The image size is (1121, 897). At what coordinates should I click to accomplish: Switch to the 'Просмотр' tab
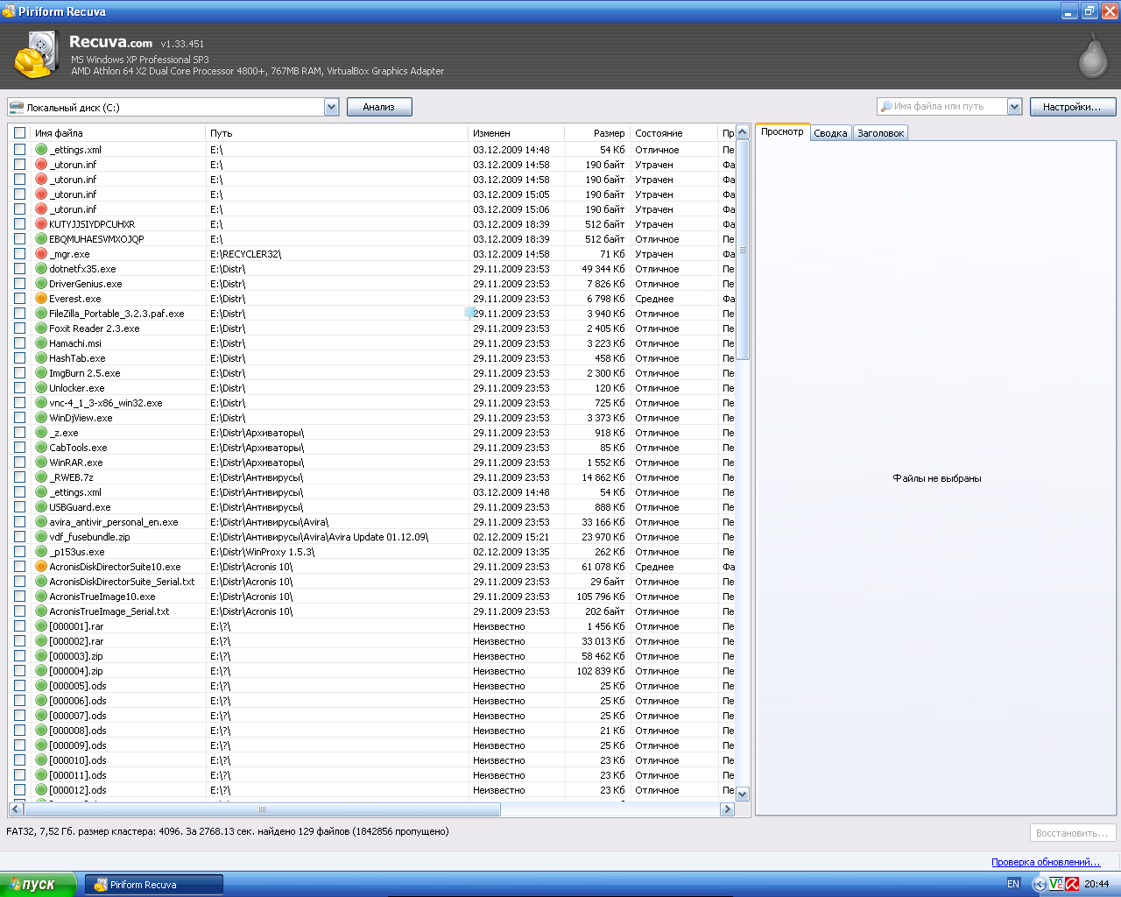tap(782, 131)
